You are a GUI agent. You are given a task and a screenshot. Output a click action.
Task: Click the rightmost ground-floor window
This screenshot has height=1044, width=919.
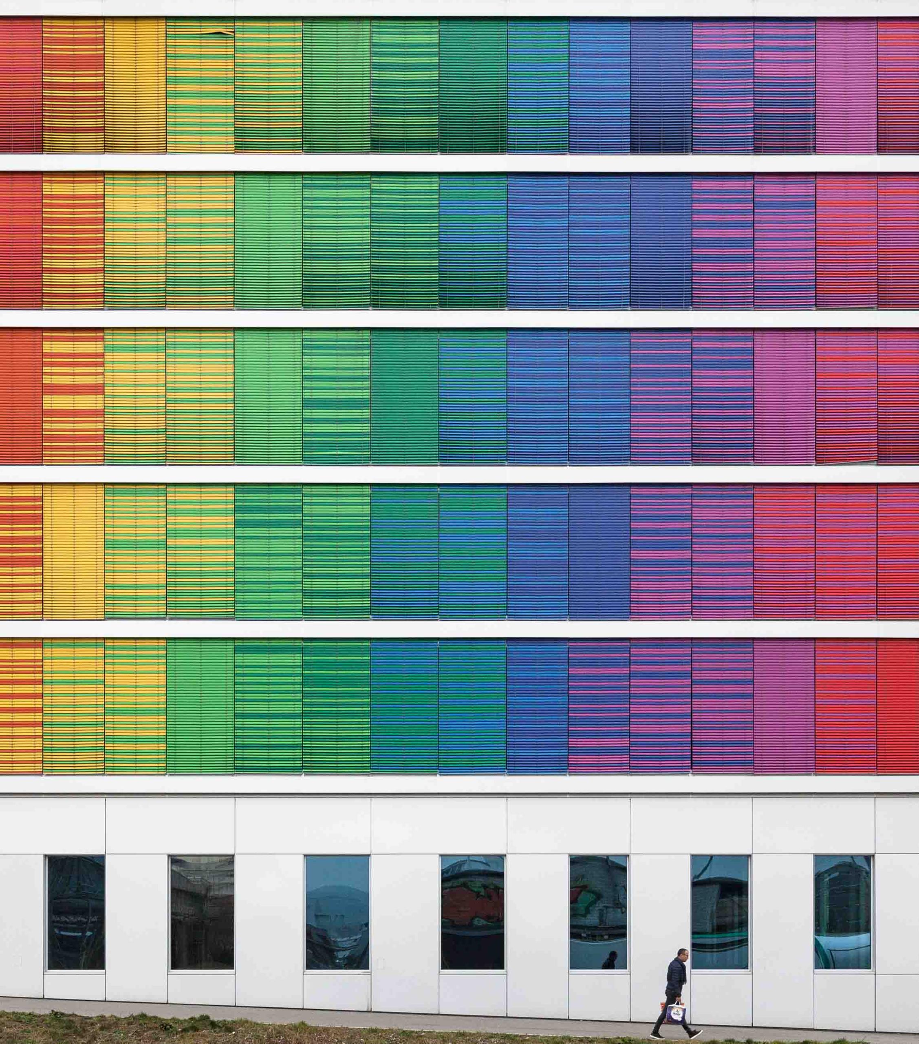(x=842, y=912)
